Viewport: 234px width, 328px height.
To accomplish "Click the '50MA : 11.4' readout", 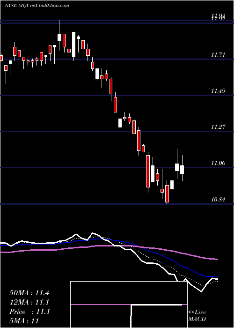I will click(x=29, y=293).
